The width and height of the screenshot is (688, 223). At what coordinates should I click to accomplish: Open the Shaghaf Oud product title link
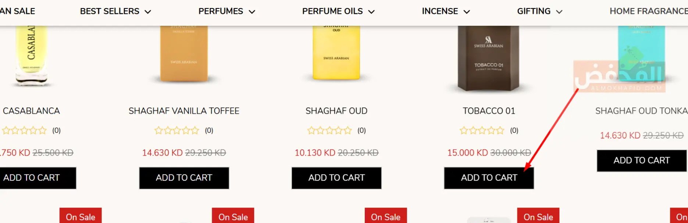tap(336, 111)
